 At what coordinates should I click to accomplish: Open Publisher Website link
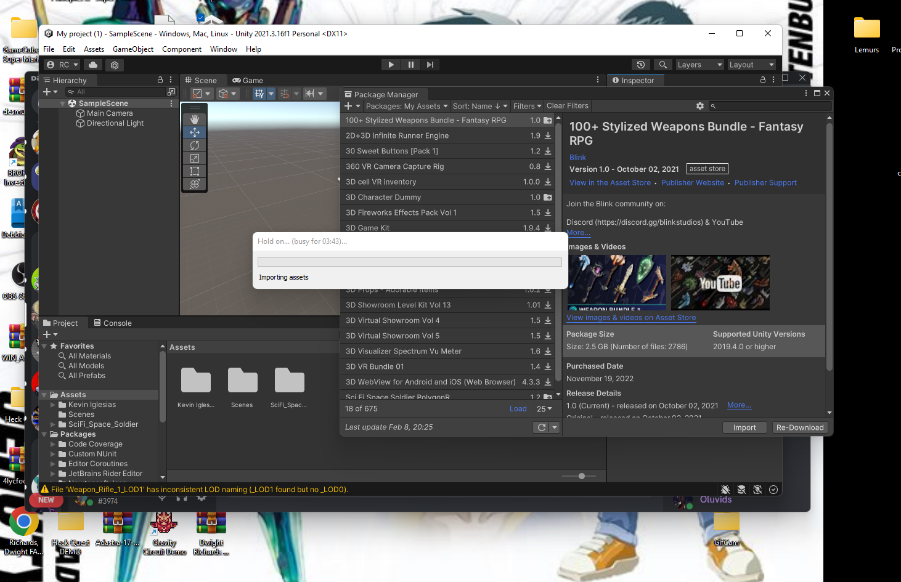pyautogui.click(x=693, y=182)
